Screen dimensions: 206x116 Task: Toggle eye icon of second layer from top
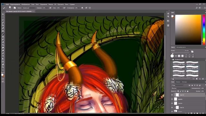pyautogui.click(x=172, y=99)
